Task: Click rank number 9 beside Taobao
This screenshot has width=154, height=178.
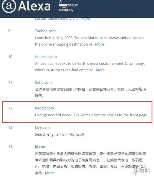Action: [9, 31]
